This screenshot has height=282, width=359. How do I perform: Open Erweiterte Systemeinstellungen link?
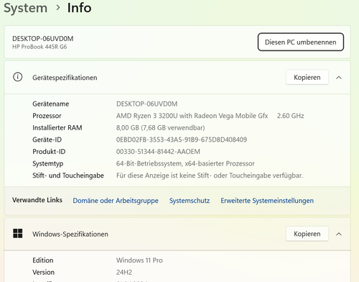(x=267, y=201)
